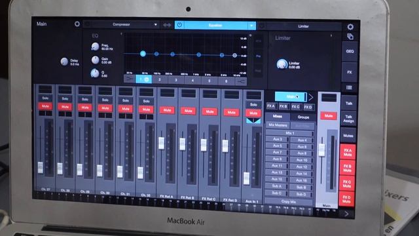Select EQ band 4 button
The image size is (419, 236).
192,81
